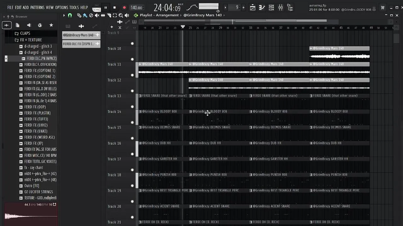Toggle snap magnet in playlist toolbar
This screenshot has height=226, width=403.
pos(70,15)
